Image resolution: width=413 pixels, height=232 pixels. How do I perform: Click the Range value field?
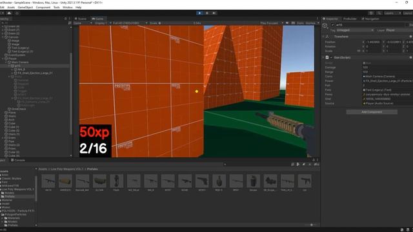coord(387,72)
